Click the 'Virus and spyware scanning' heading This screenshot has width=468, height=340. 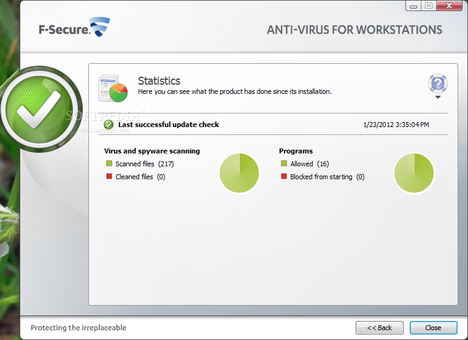pos(152,151)
